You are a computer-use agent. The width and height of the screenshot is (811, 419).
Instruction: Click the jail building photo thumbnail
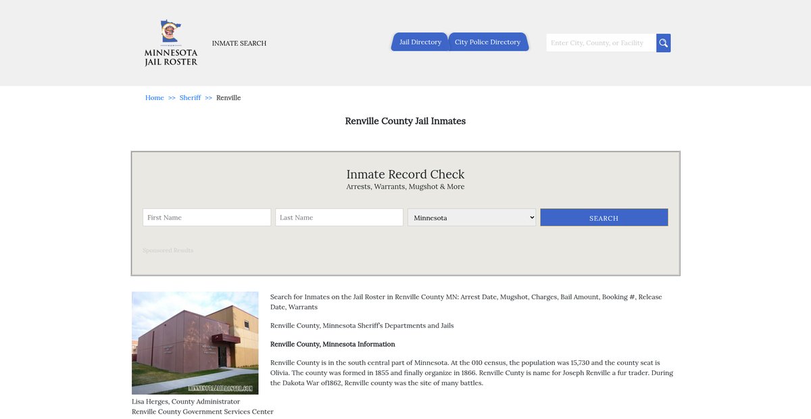(195, 343)
